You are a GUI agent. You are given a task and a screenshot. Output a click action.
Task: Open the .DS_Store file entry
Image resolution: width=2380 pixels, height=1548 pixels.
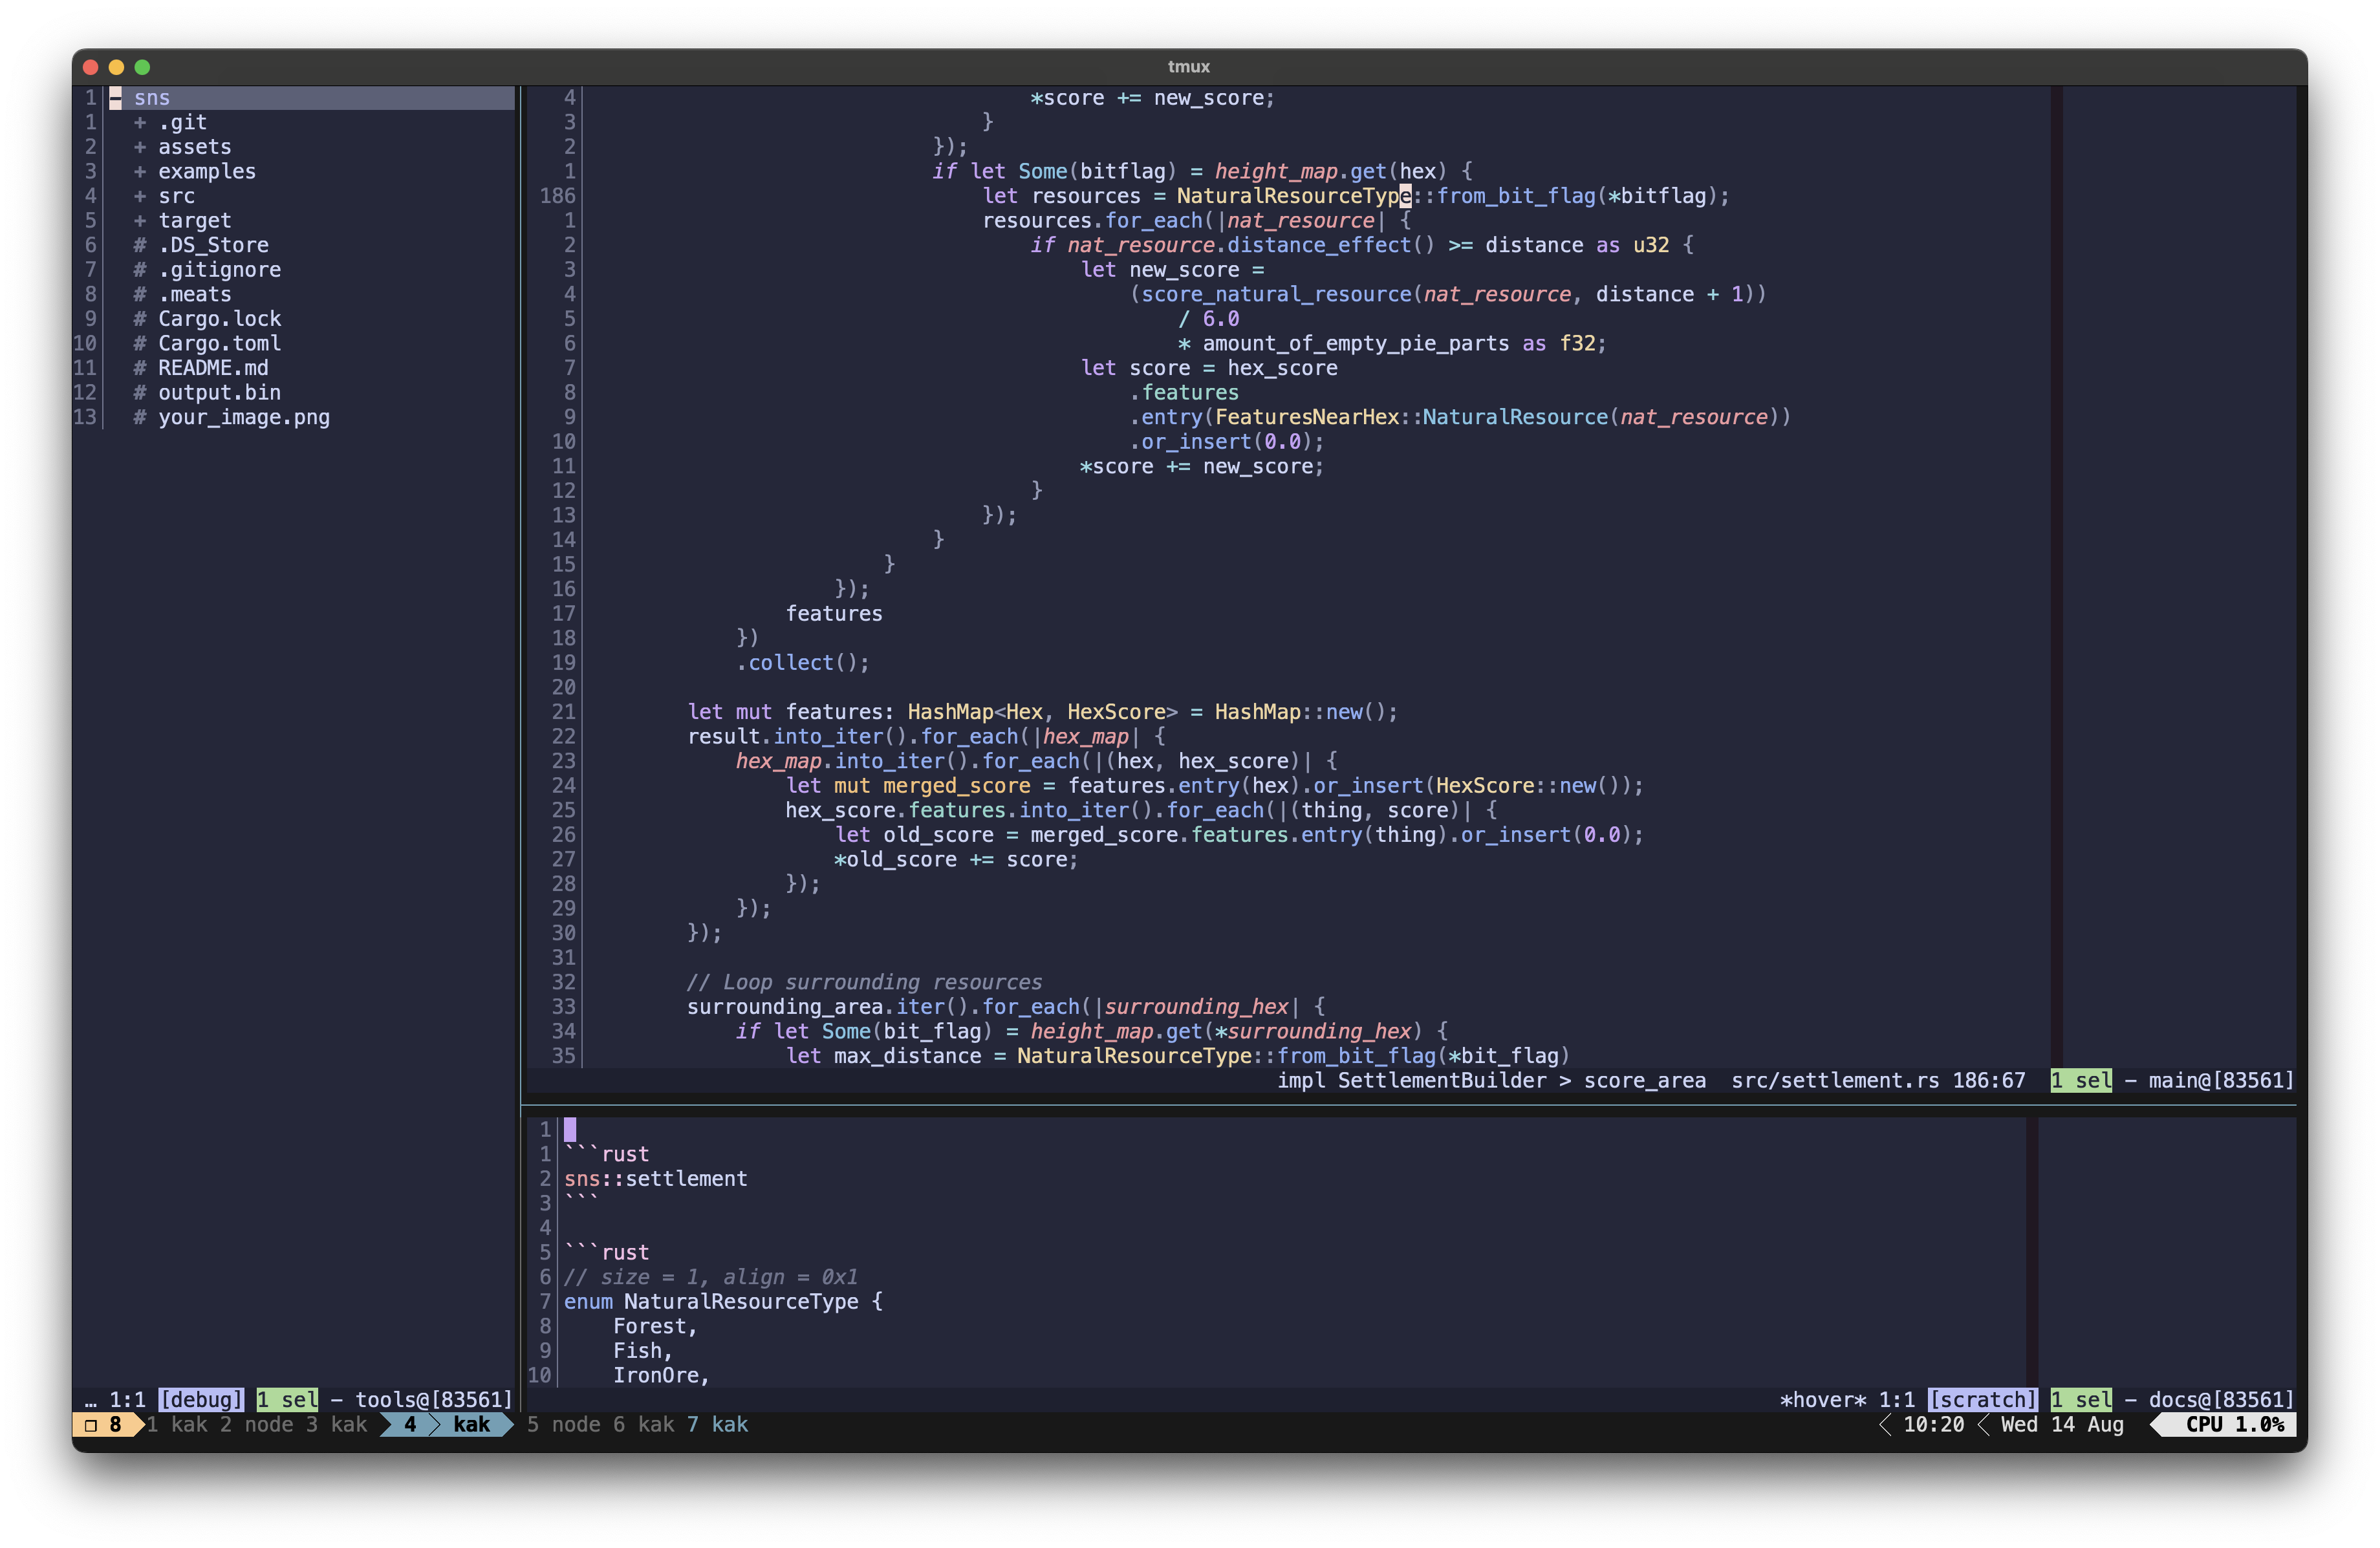pyautogui.click(x=213, y=245)
